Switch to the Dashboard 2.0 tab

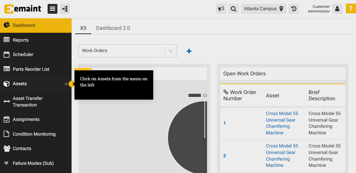coord(113,28)
